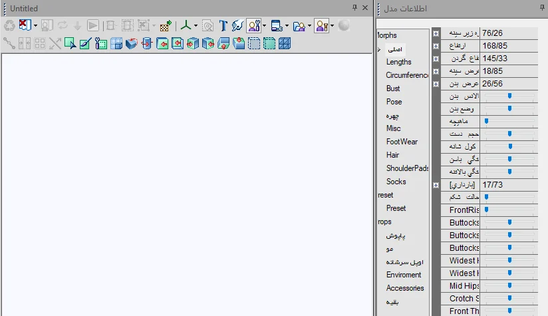This screenshot has height=316, width=548.
Task: Click the ارتفاع value field 168/85
Action: coord(509,46)
